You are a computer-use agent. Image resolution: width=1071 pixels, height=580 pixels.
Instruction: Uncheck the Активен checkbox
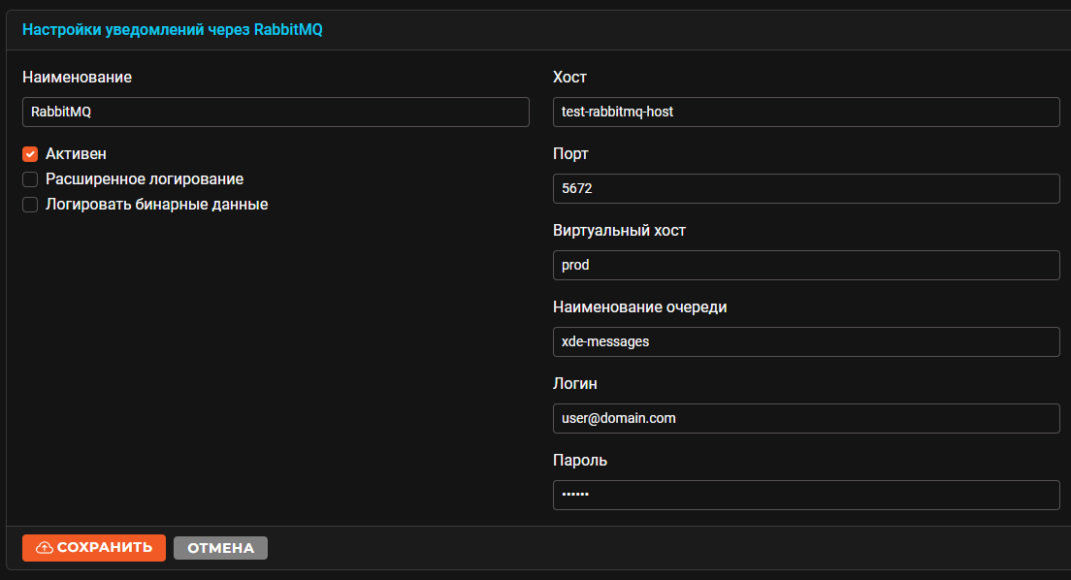point(30,154)
